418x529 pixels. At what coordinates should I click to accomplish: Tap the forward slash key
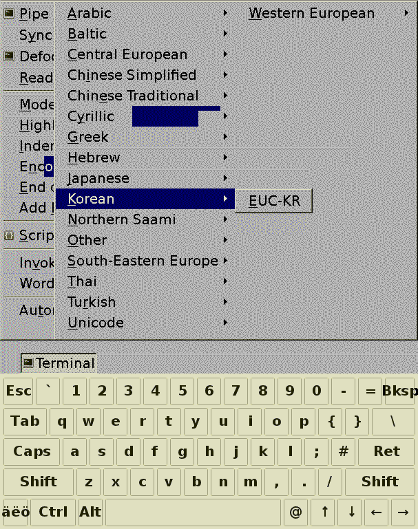click(330, 482)
